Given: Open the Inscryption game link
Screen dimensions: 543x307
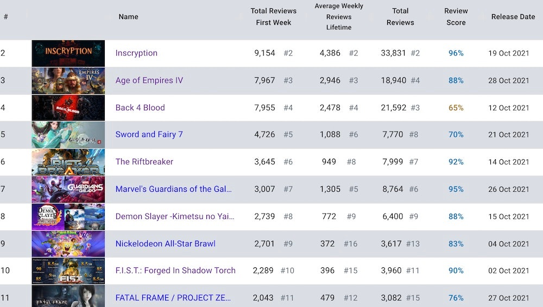Looking at the screenshot, I should click(136, 53).
